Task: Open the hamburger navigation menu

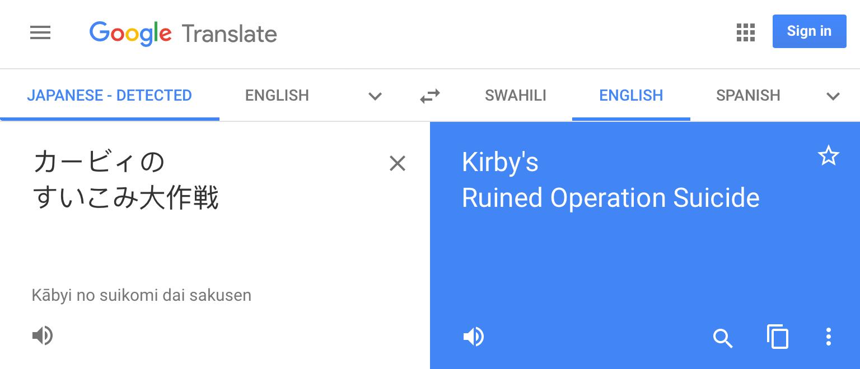Action: click(40, 33)
